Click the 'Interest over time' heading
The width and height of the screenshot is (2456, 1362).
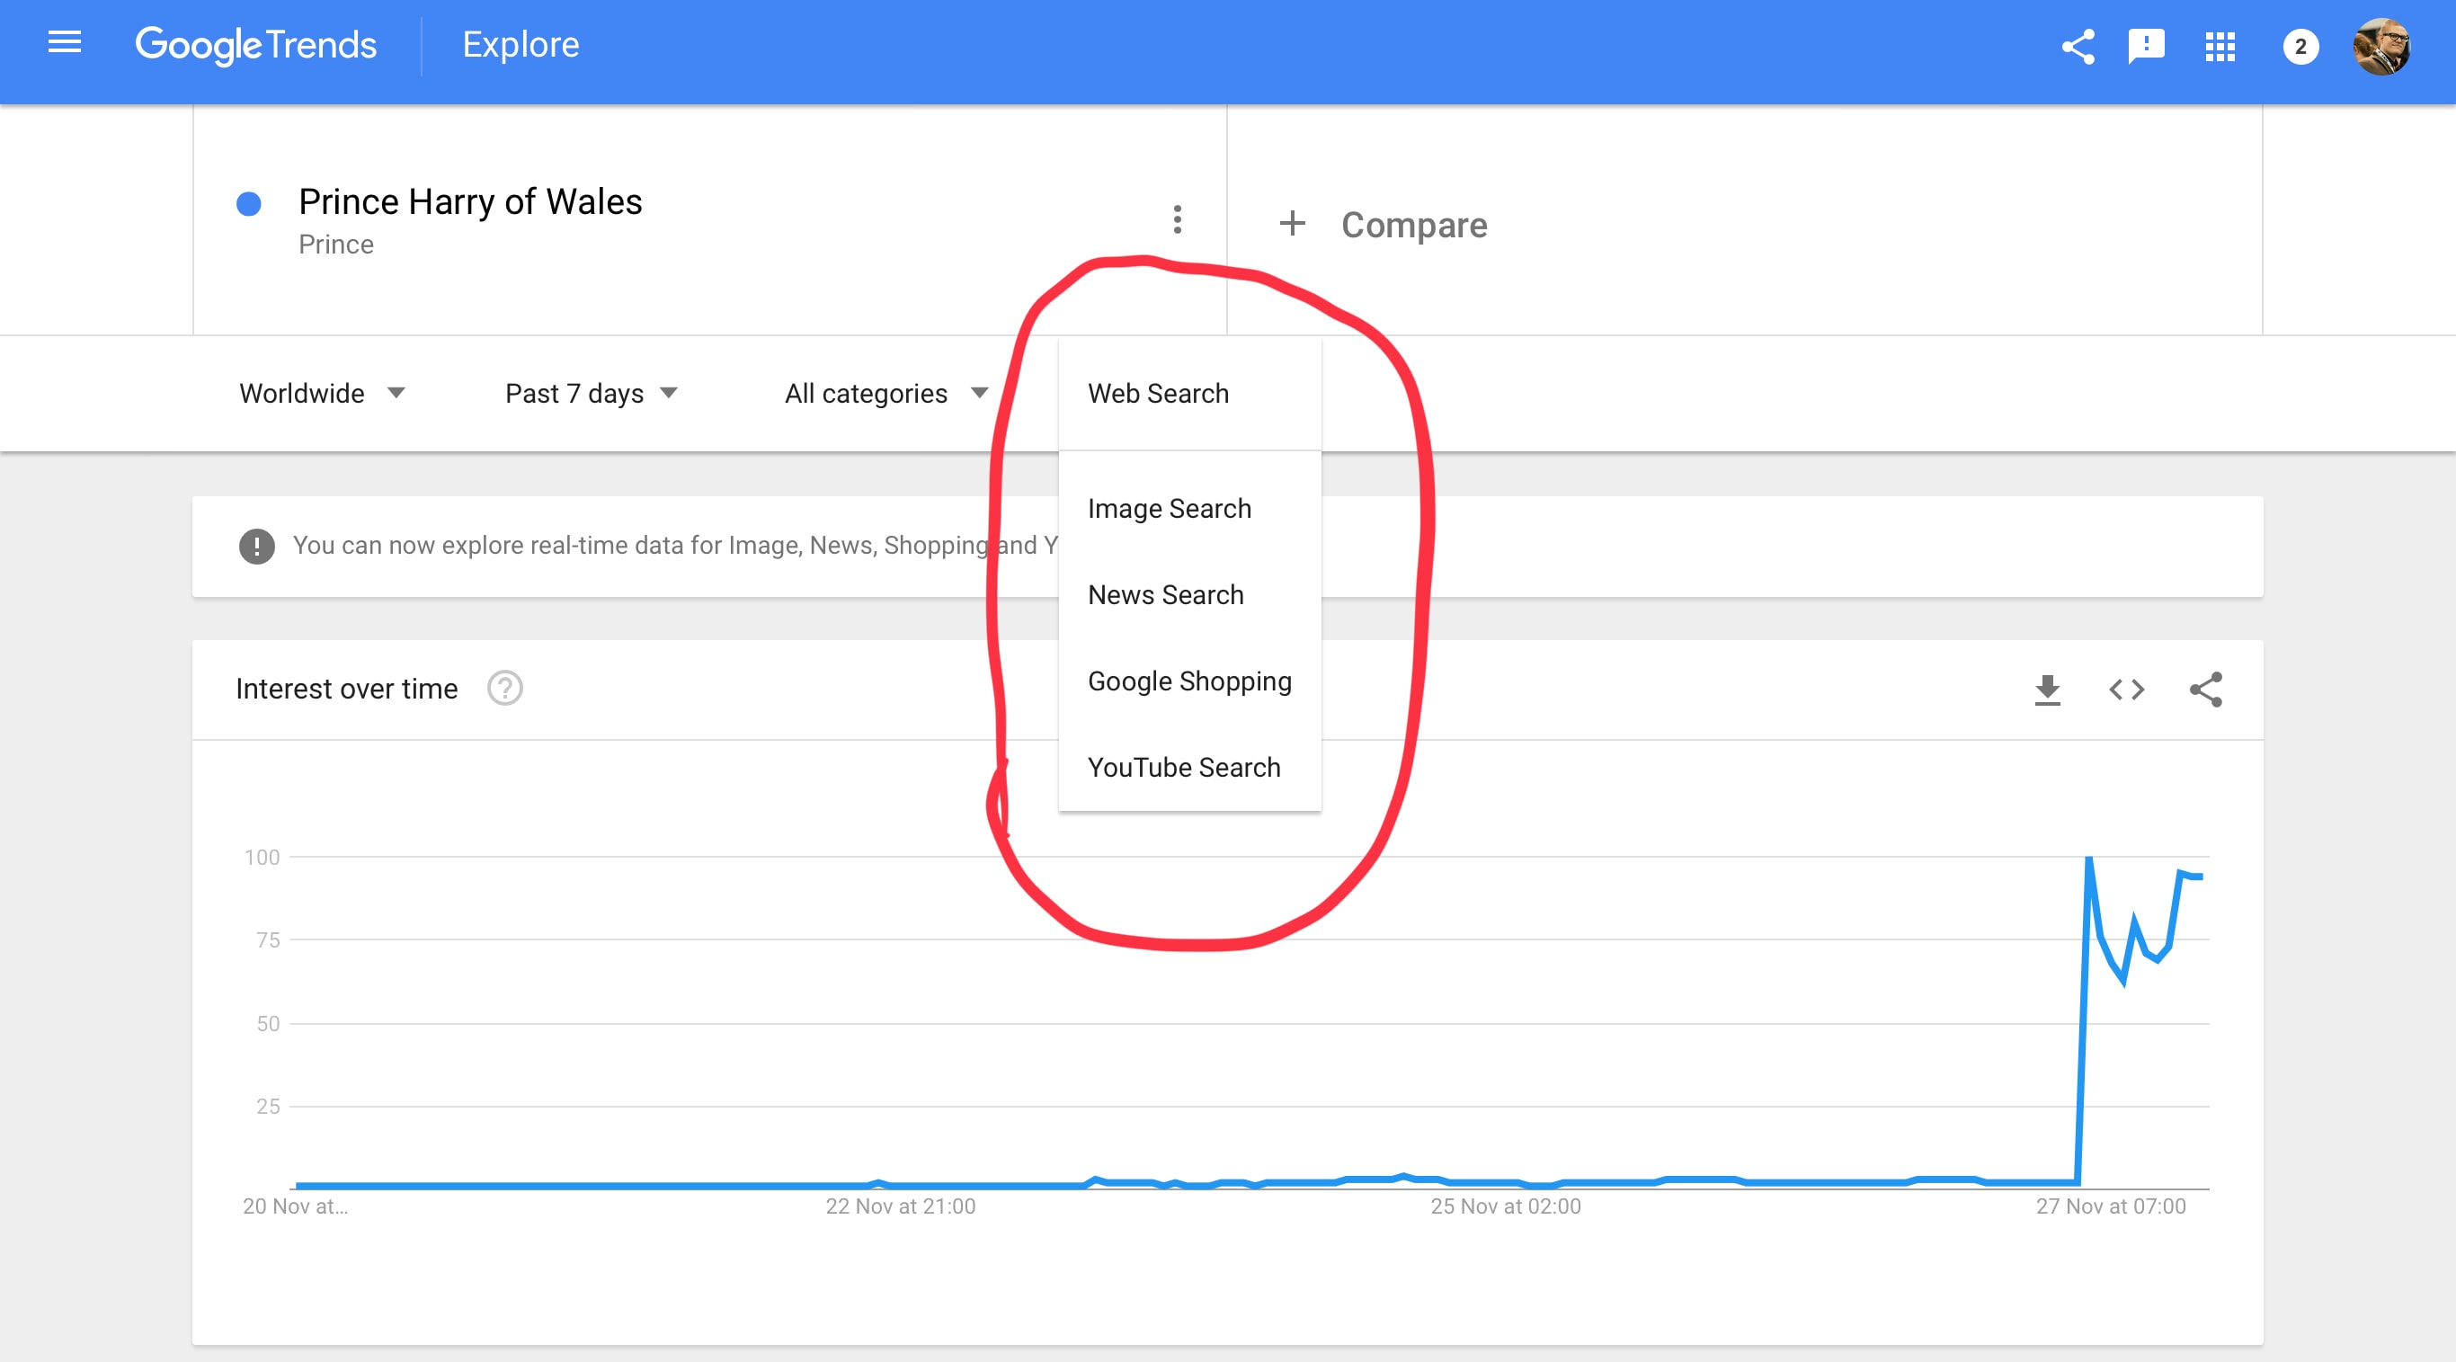(346, 689)
